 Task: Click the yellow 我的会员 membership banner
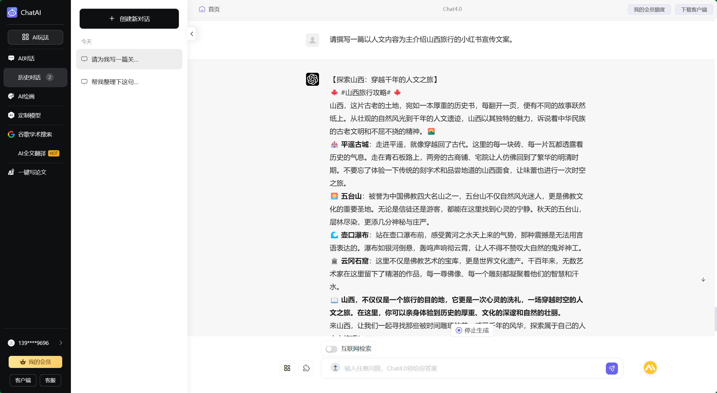(35, 362)
